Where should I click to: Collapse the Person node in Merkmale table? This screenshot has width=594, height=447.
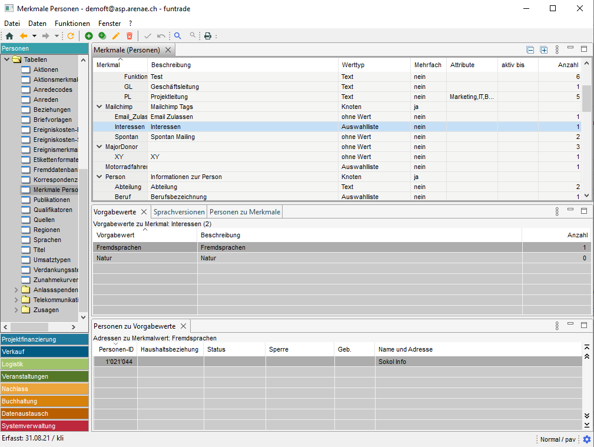[99, 177]
